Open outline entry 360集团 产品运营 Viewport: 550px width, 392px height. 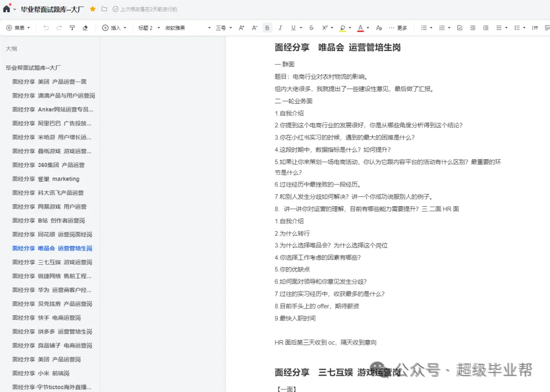point(48,165)
